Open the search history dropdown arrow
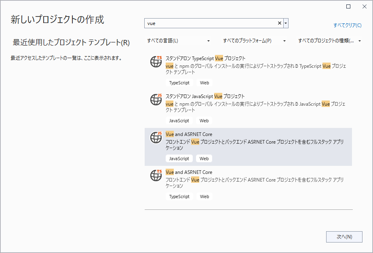The width and height of the screenshot is (373, 253). pos(286,23)
